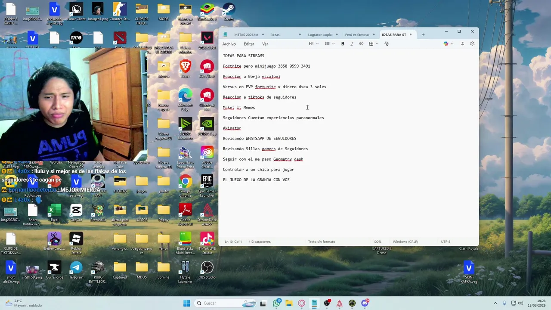Screen dimensions: 551x310
Task: Insert a link using the link icon
Action: coord(361,44)
